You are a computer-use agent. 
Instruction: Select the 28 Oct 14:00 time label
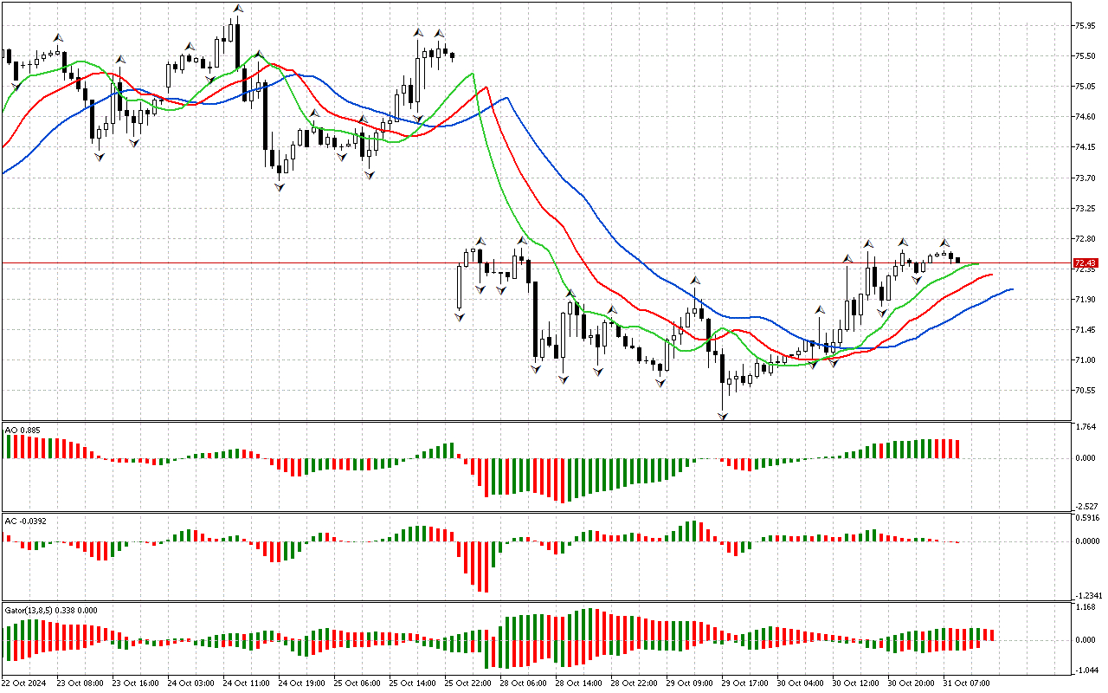[578, 683]
